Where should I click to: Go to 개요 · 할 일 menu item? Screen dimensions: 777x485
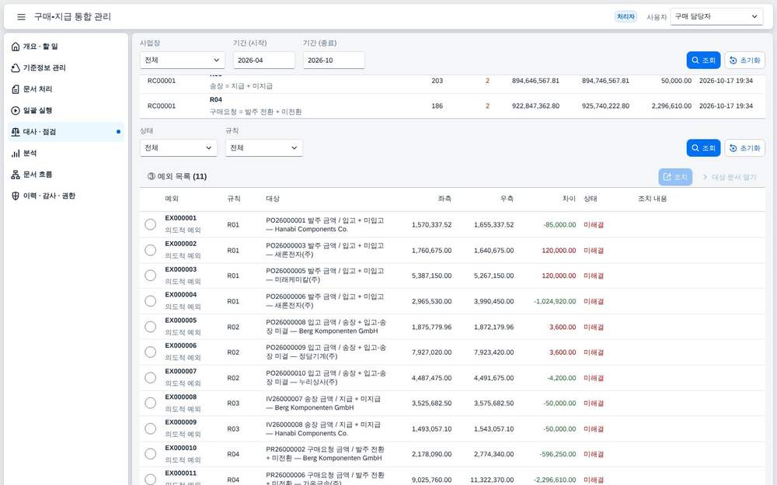point(66,47)
